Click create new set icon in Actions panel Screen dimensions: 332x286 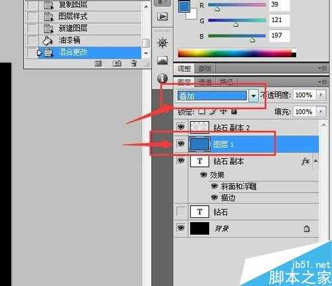coord(98,64)
